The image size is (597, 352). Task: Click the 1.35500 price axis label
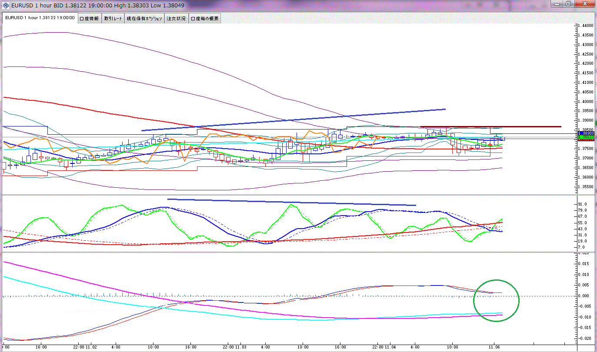point(585,187)
